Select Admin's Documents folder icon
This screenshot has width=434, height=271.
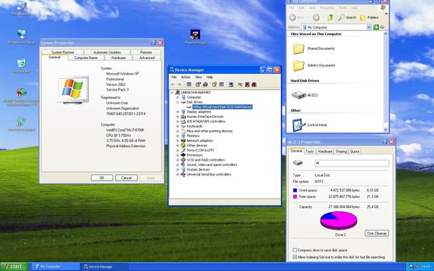(298, 66)
